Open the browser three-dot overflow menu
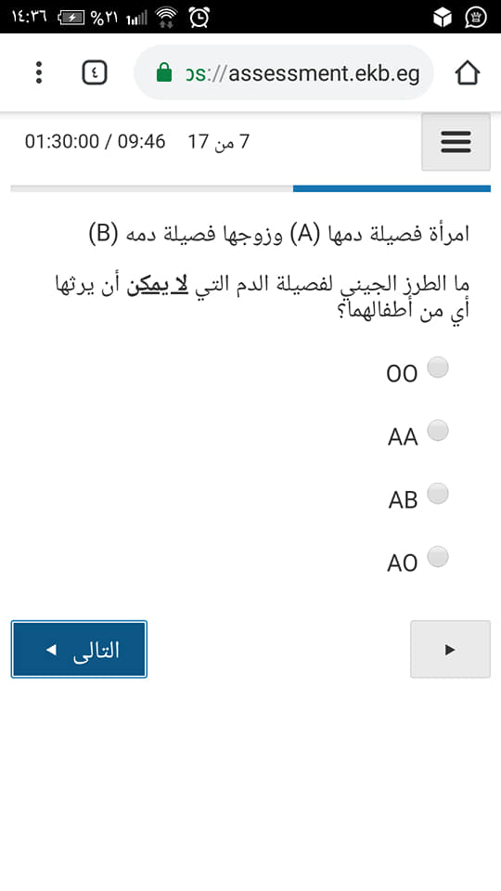The image size is (501, 891). click(39, 72)
